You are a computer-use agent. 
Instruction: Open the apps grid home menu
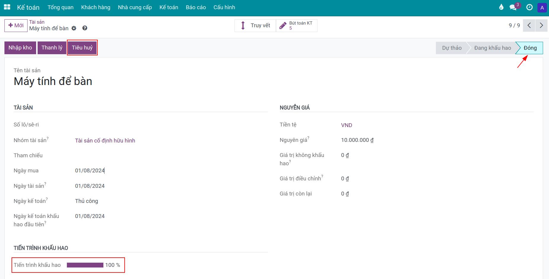pyautogui.click(x=7, y=7)
